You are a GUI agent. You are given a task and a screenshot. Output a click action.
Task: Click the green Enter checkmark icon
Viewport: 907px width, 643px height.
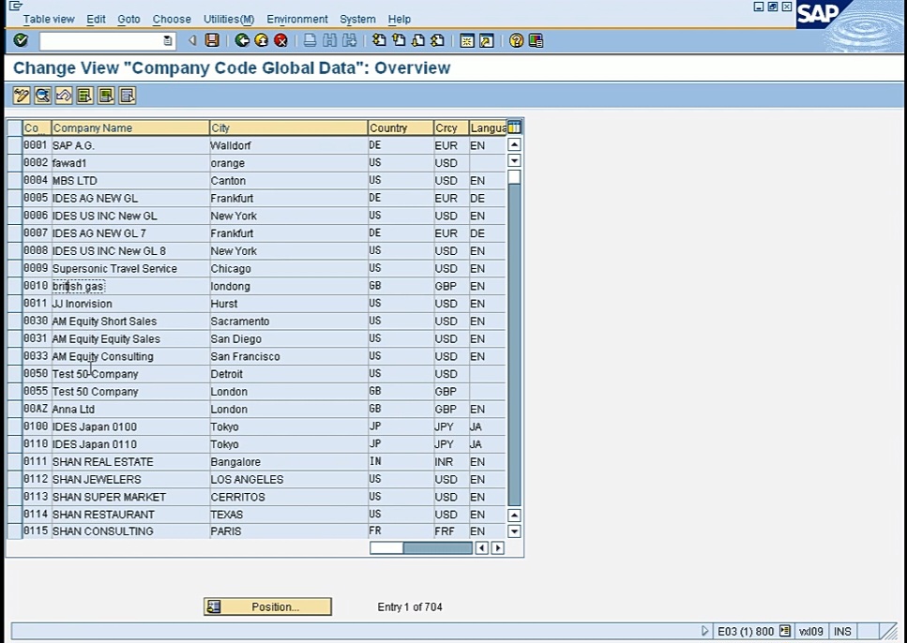21,40
